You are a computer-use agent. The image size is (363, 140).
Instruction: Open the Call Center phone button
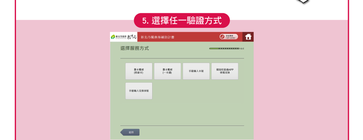coord(229,37)
